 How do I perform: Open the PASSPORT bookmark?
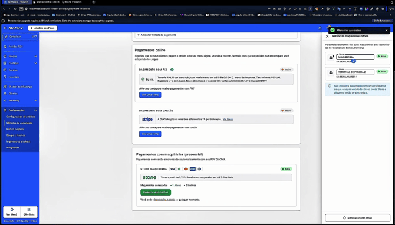pyautogui.click(x=218, y=15)
